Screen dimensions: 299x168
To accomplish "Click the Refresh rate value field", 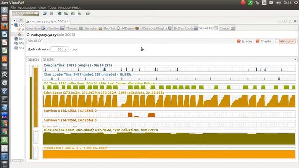I will point(57,49).
